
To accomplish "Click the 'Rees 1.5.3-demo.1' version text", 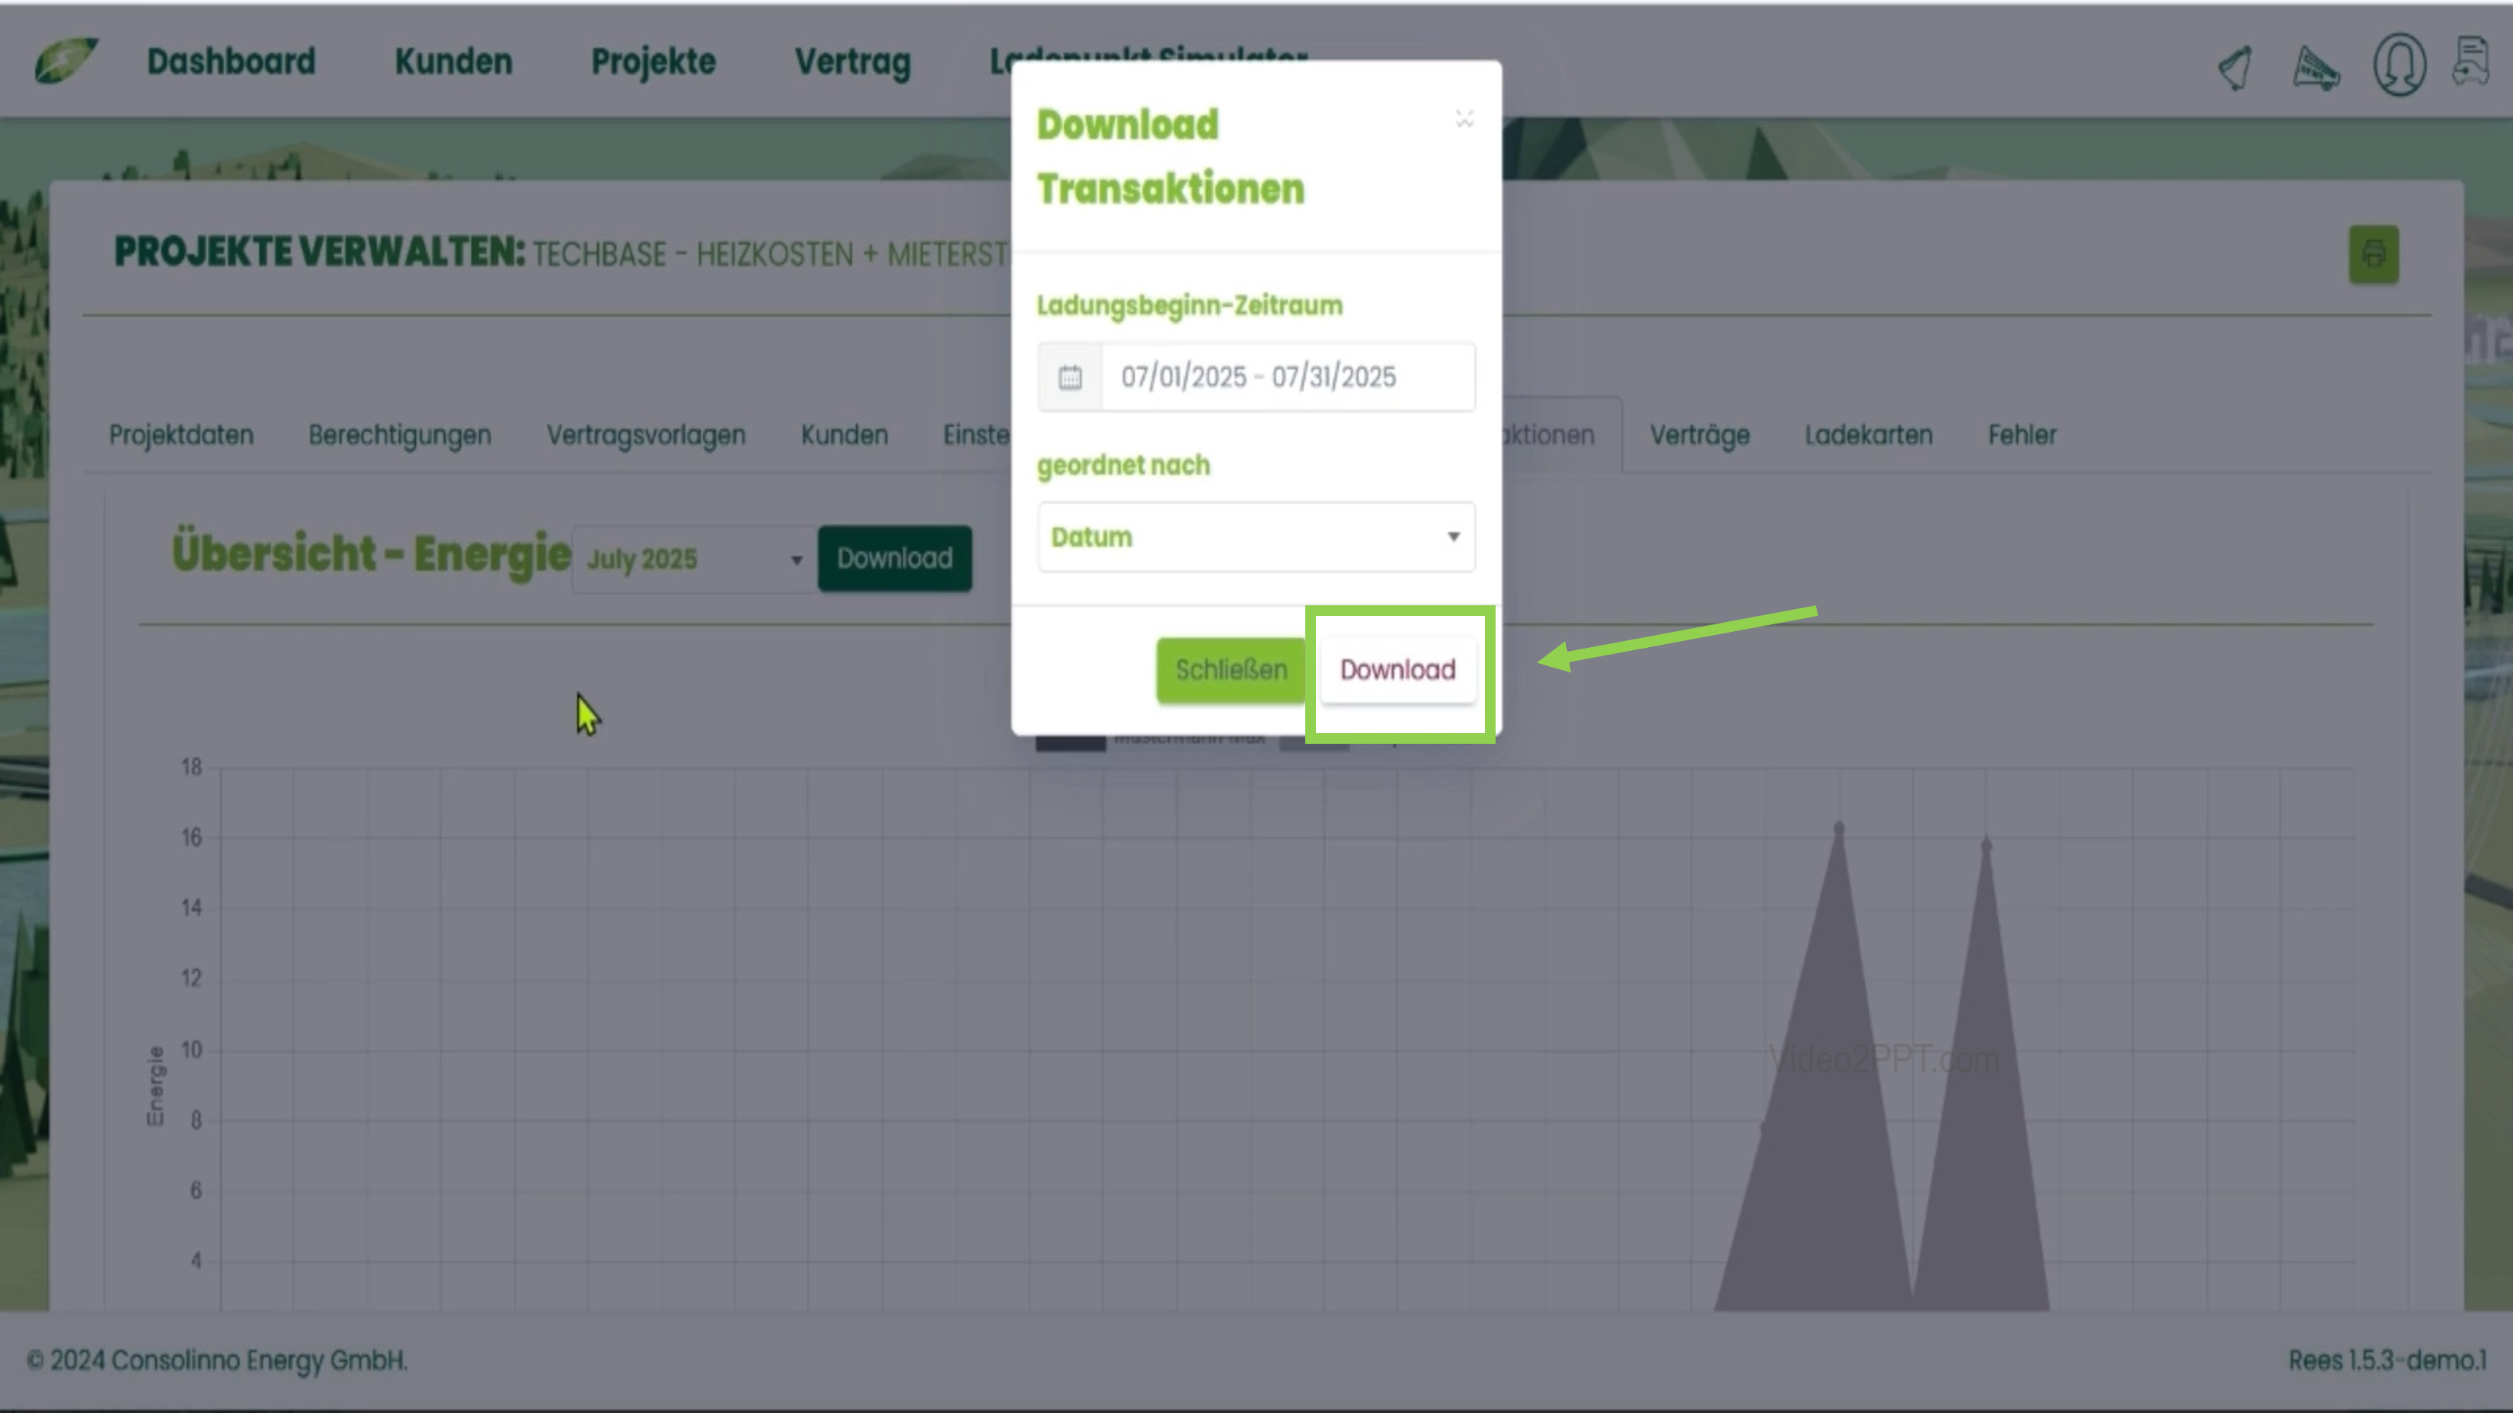I will point(2387,1360).
